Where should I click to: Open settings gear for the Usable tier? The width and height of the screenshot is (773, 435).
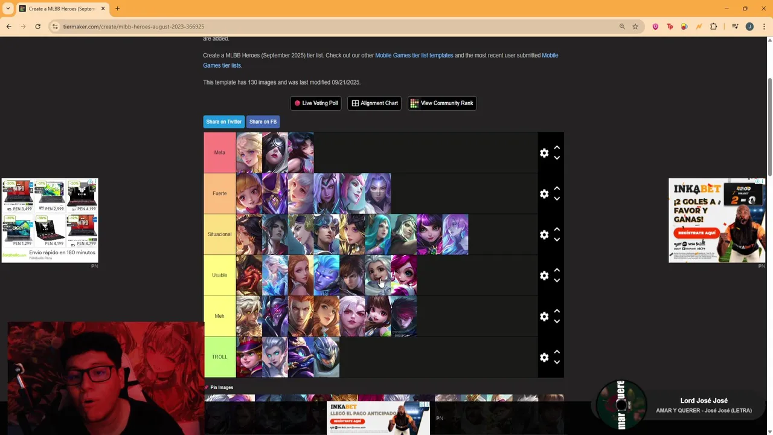[544, 275]
